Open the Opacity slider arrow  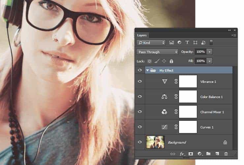coord(209,52)
